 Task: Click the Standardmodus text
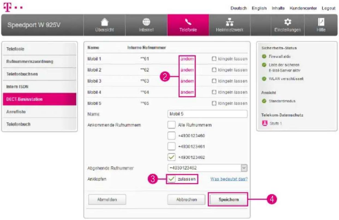point(281,101)
